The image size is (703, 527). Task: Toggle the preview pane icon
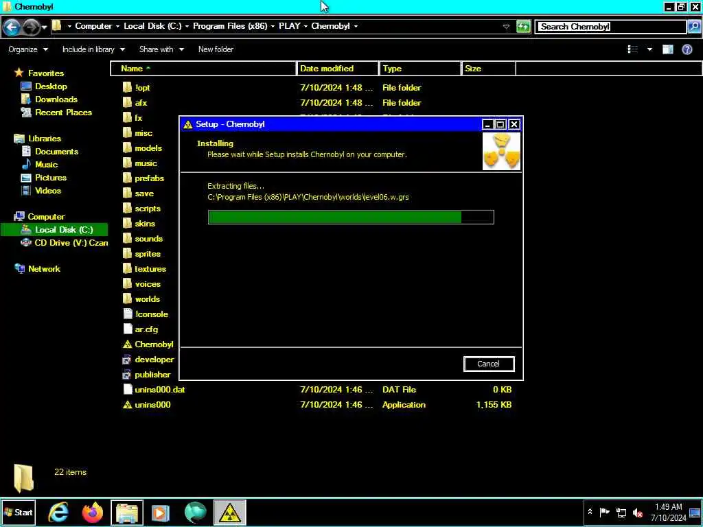point(668,49)
